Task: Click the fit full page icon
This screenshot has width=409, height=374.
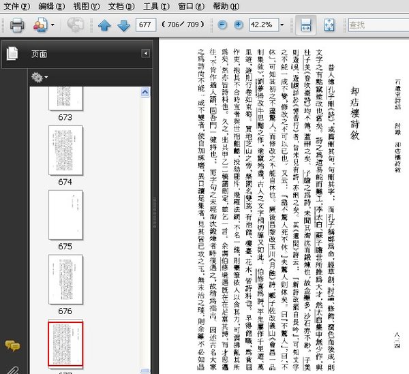Action: click(329, 25)
